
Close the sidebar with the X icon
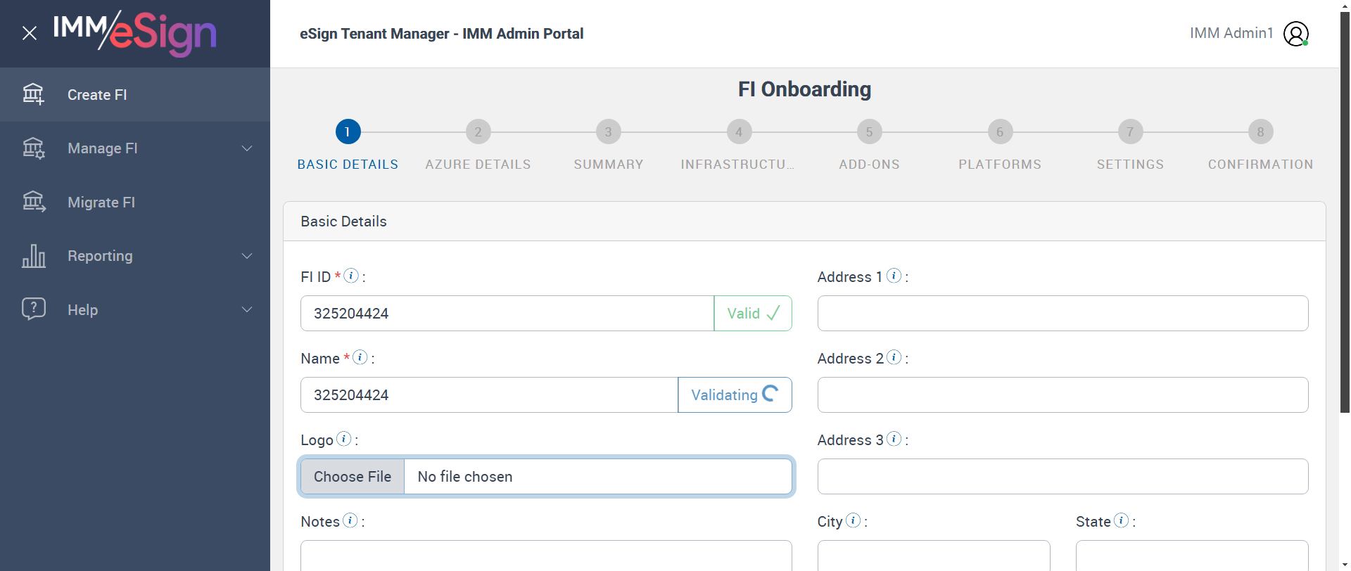[x=30, y=33]
